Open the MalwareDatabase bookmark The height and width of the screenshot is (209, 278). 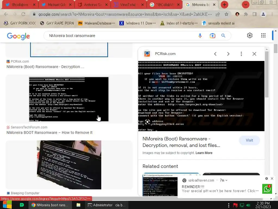tap(97, 23)
